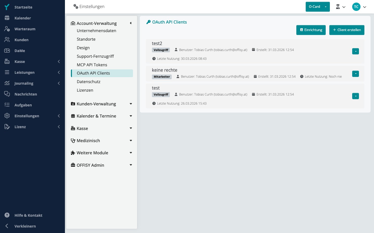Click the gears icon beside Einstellungen header
Image resolution: width=374 pixels, height=233 pixels.
[x=76, y=6]
